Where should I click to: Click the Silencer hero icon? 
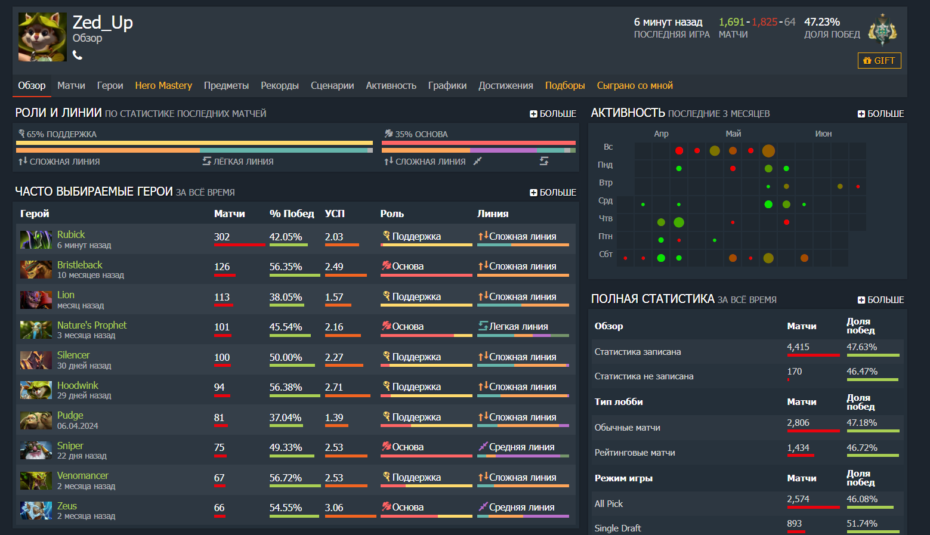[x=36, y=360]
